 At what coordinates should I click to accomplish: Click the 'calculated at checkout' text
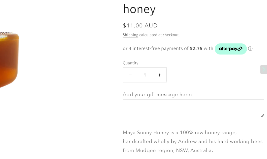159,35
